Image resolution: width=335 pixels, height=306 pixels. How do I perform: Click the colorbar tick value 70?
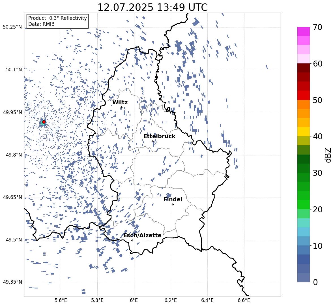[x=317, y=27]
